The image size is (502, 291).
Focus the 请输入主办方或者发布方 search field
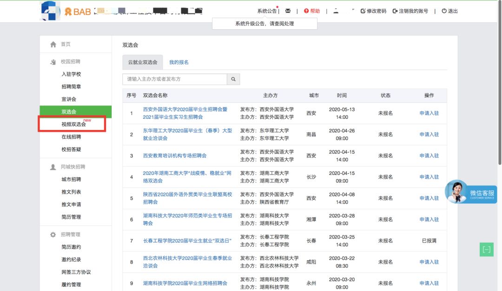(x=175, y=79)
